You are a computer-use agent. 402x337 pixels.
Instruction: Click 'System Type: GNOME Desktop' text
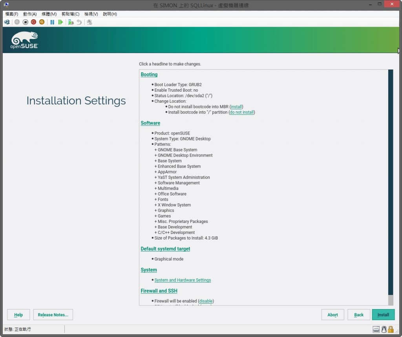click(x=183, y=139)
